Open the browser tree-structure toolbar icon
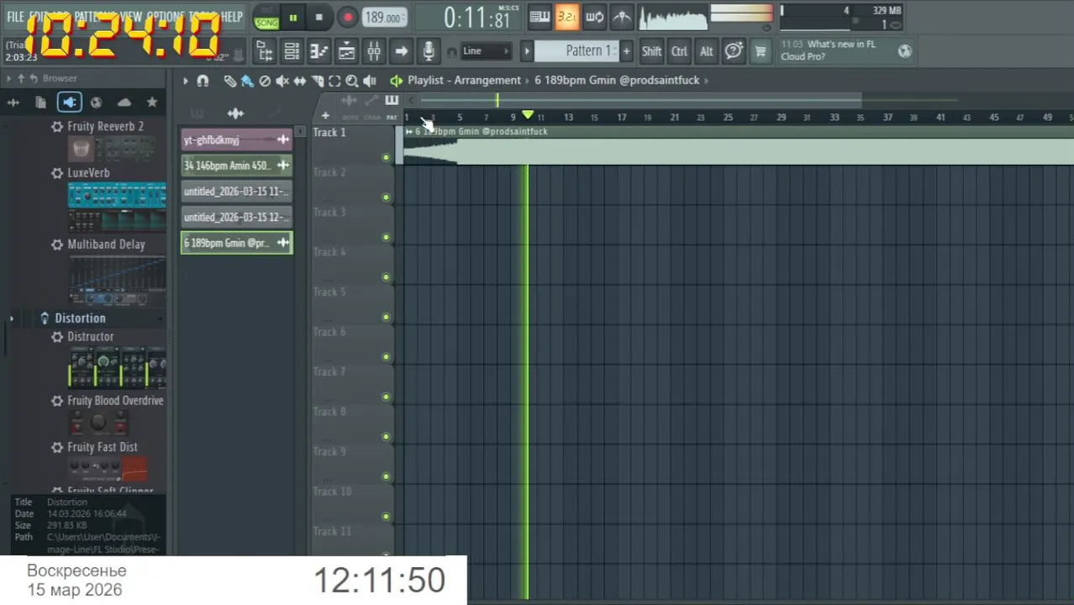Screen dimensions: 1074x605 (264, 51)
